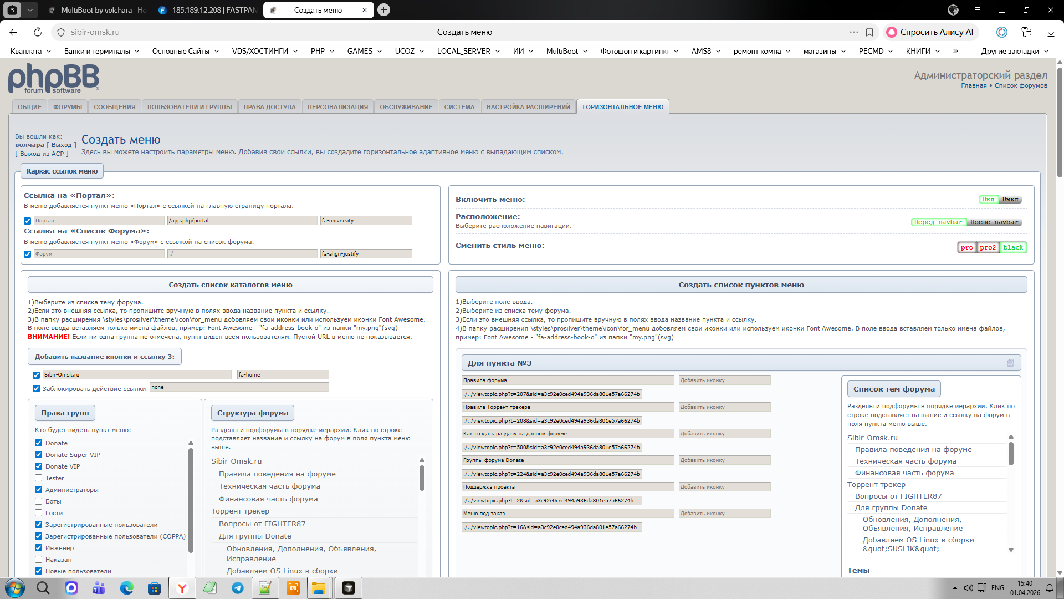Open the СИСТЕМА admin tab
The width and height of the screenshot is (1064, 599).
point(459,107)
